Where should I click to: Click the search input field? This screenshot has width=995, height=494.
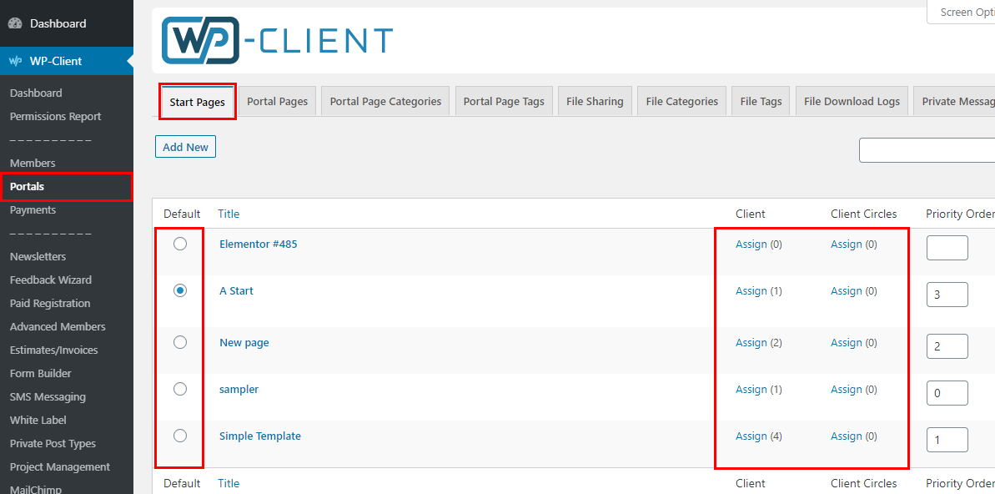pyautogui.click(x=927, y=151)
